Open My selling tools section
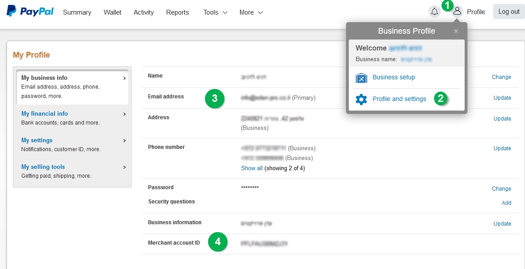Screen dimensions: 525x269 click(x=43, y=167)
